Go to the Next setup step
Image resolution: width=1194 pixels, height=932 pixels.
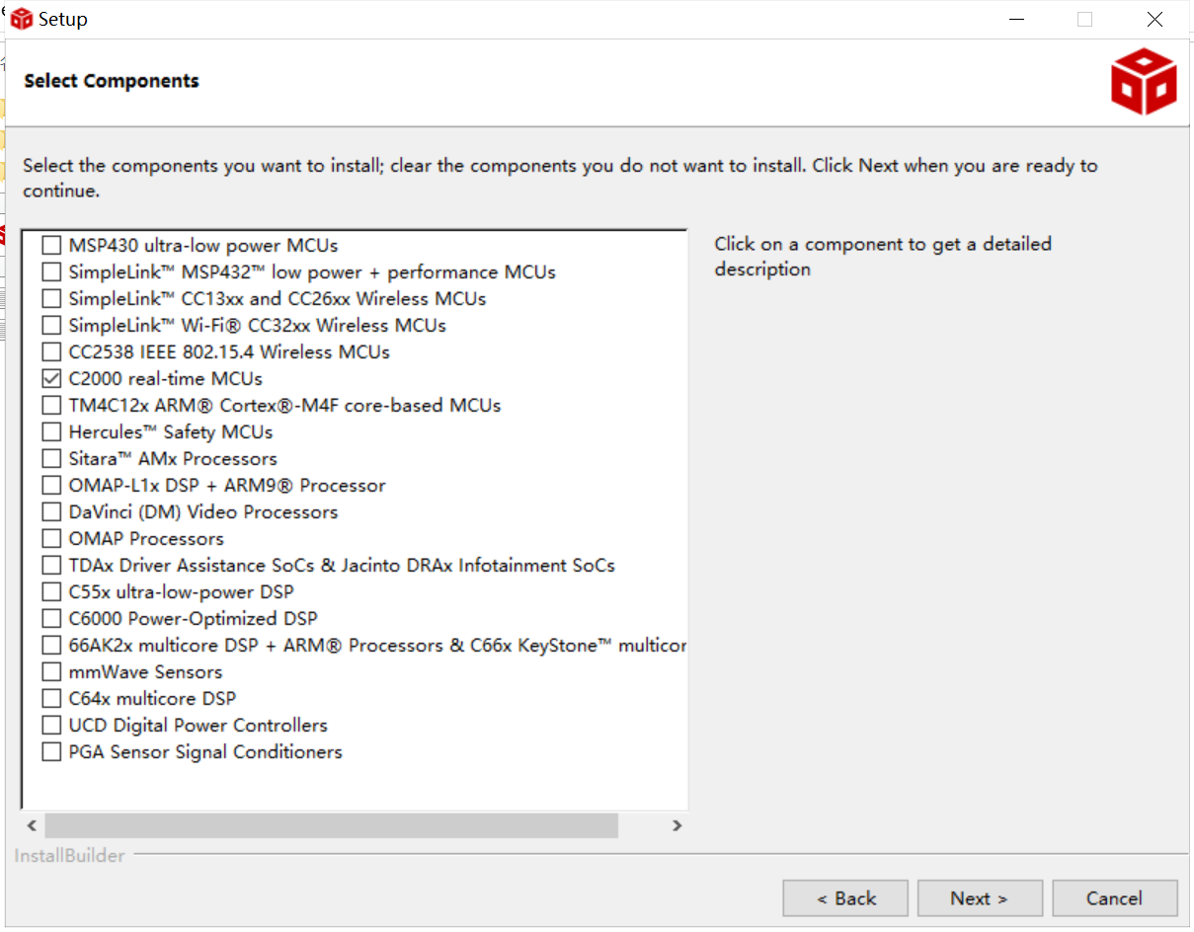[979, 898]
